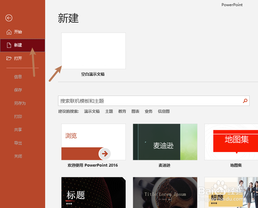
Task: Click the arrow button on the 浏览 thumbnail
Action: click(x=104, y=154)
